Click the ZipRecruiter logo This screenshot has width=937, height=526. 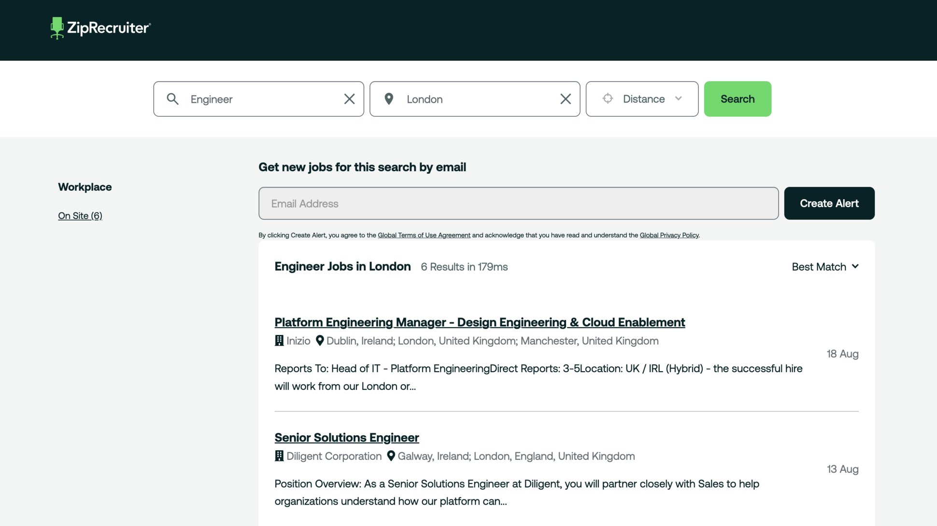point(100,28)
